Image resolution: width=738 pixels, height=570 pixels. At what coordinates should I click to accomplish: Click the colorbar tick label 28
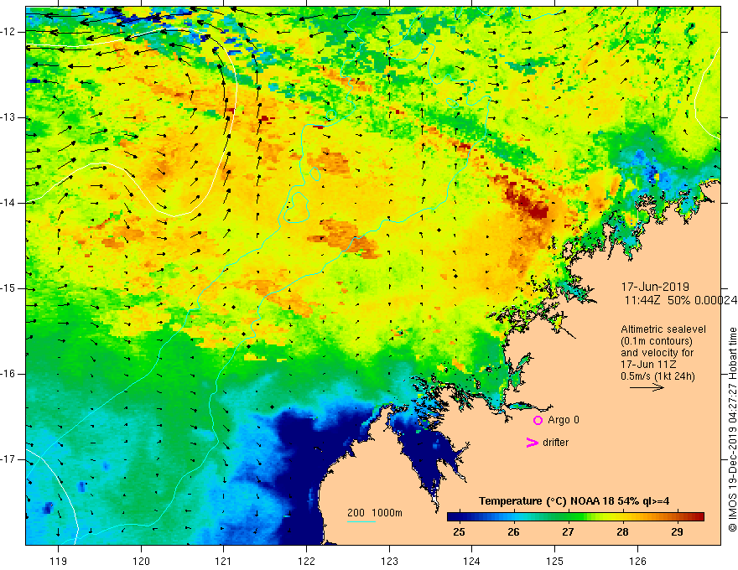pos(622,532)
